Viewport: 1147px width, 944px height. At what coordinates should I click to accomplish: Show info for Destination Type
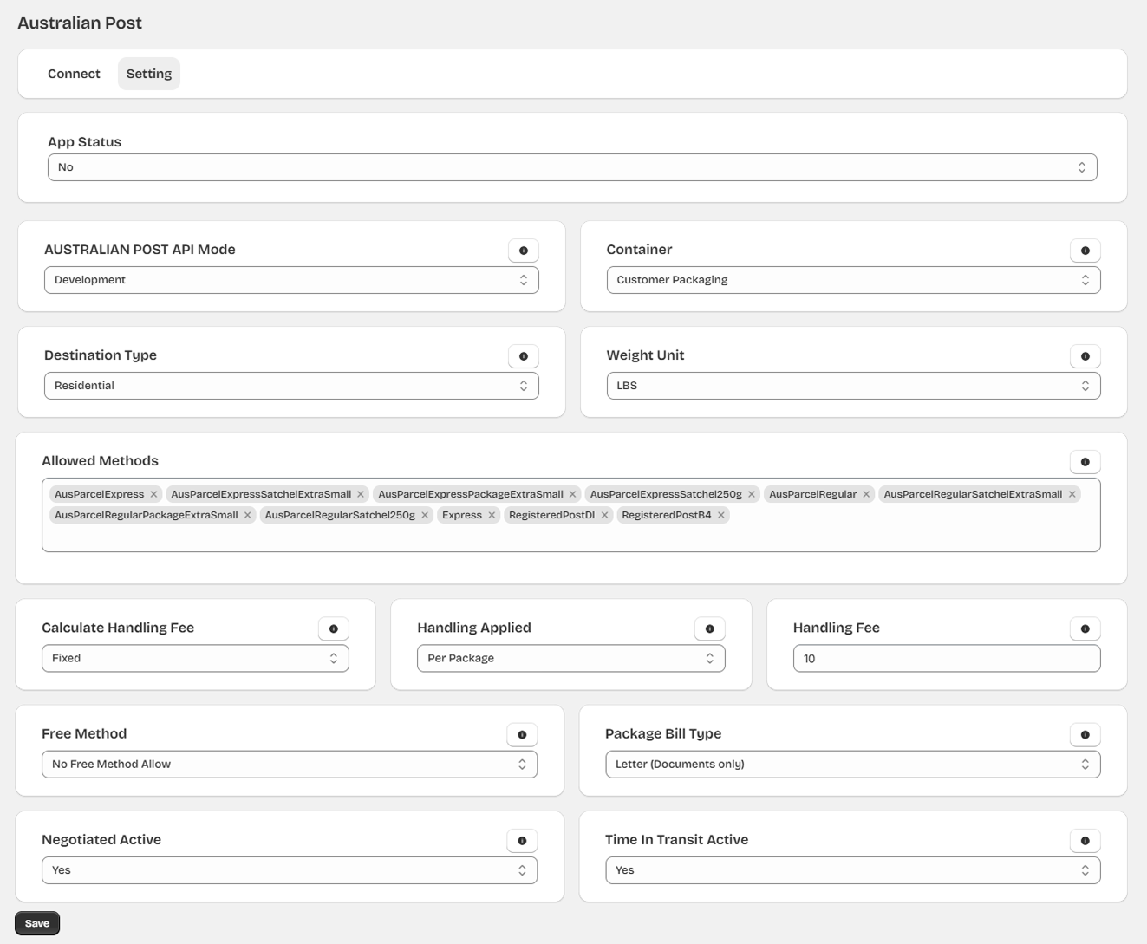click(523, 356)
